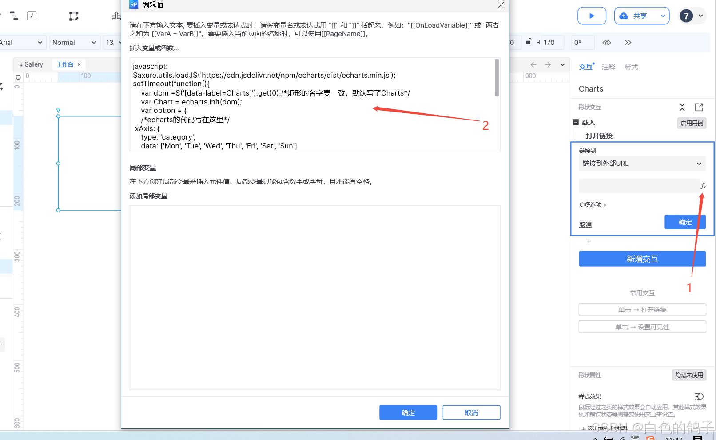This screenshot has height=440, width=716.
Task: Click the 新增交互 button
Action: pyautogui.click(x=642, y=258)
